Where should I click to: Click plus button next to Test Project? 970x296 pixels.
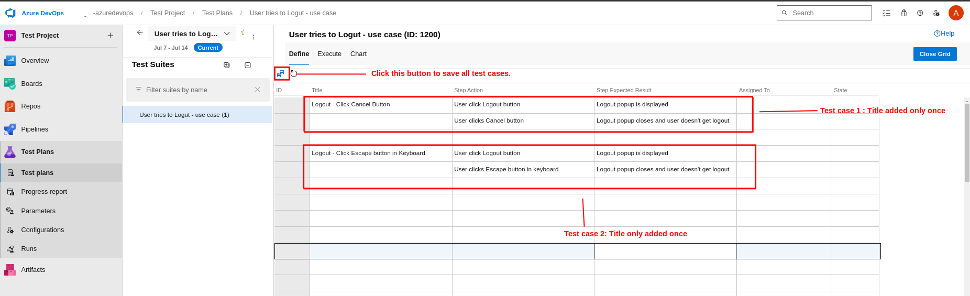pyautogui.click(x=110, y=35)
